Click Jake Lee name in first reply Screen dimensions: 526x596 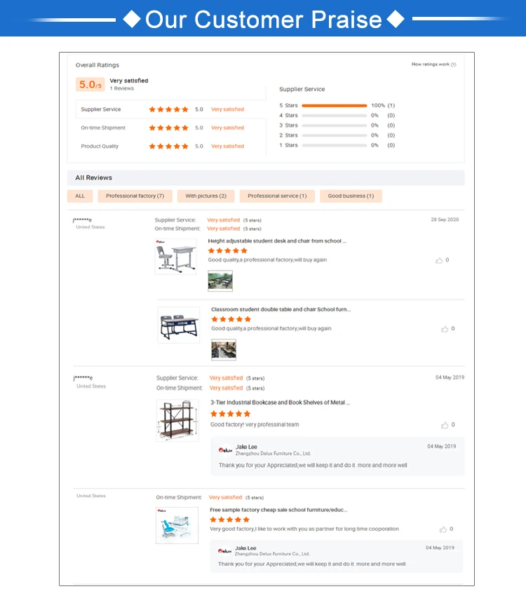[246, 447]
